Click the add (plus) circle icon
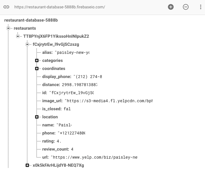 point(171,7)
